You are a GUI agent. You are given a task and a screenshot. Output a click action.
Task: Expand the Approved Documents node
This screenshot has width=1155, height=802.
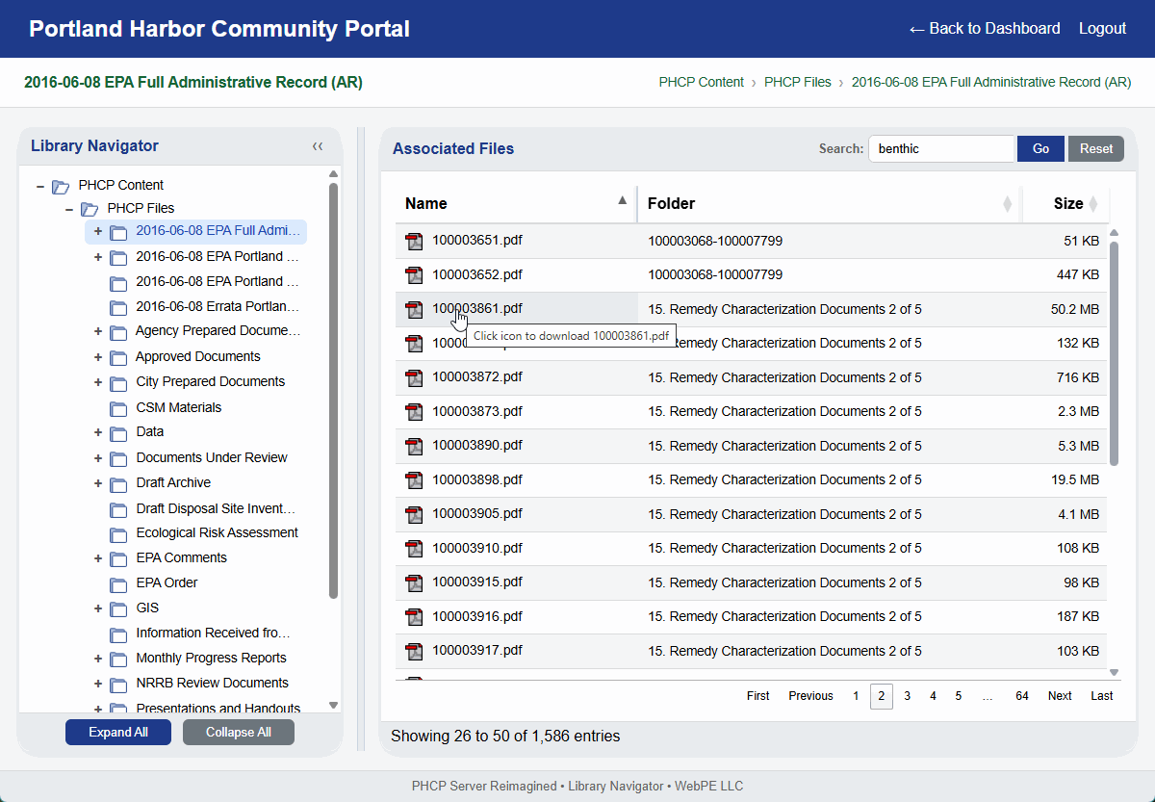pyautogui.click(x=97, y=357)
